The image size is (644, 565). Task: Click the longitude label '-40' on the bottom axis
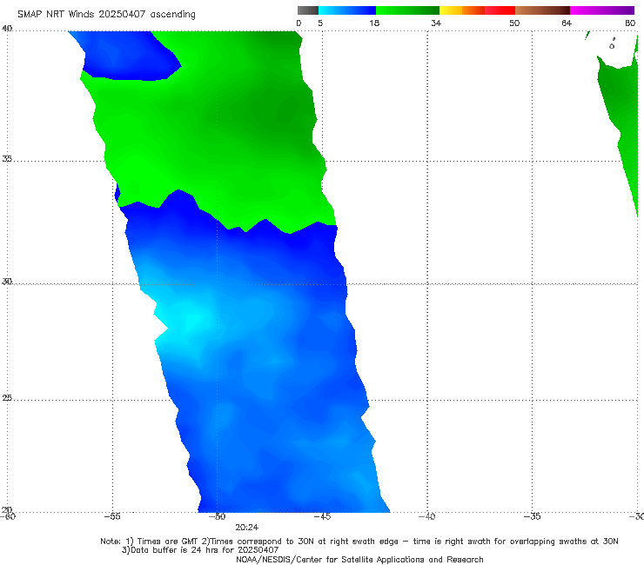tap(426, 516)
